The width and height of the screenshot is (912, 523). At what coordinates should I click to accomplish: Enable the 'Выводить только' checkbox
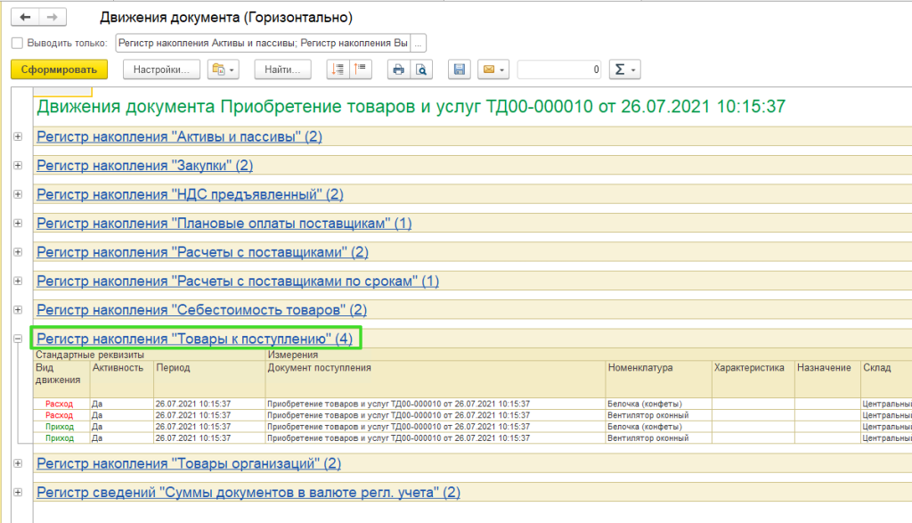(x=17, y=43)
